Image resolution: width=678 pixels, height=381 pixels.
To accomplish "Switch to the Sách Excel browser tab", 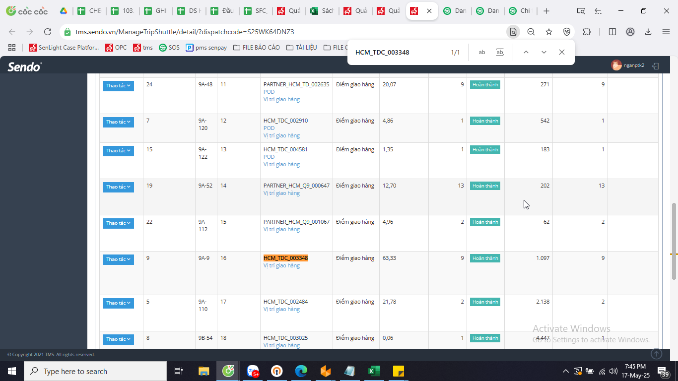I will click(x=322, y=11).
